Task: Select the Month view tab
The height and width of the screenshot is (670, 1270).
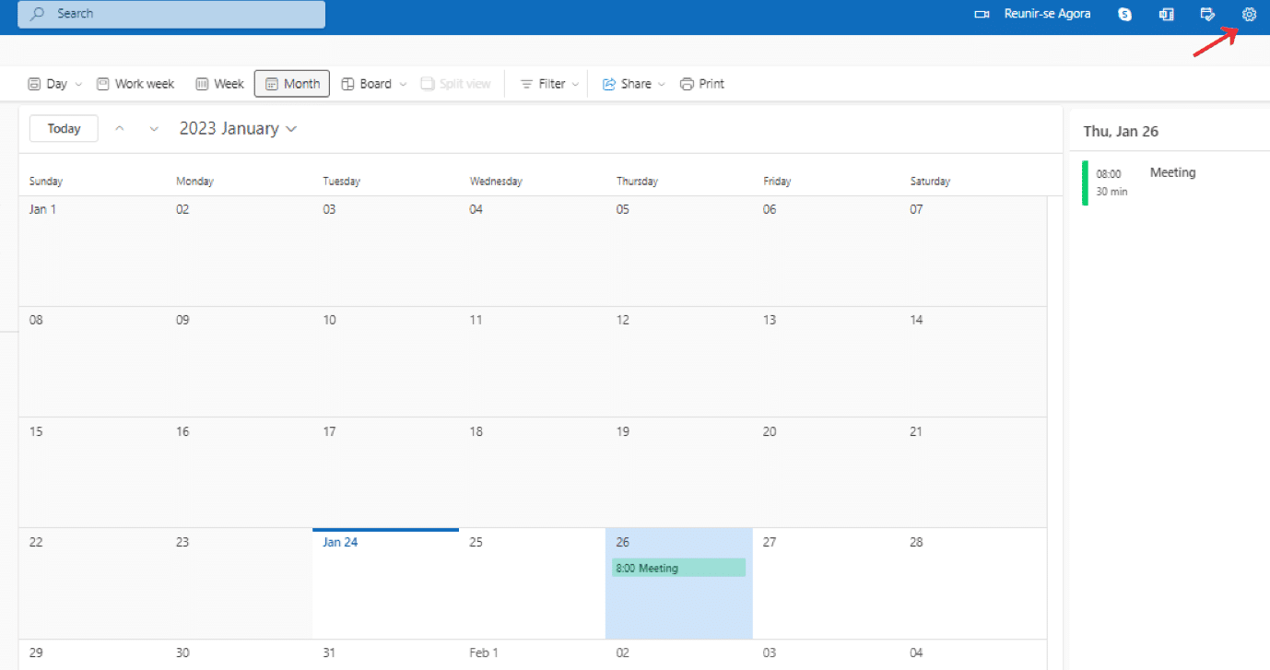Action: [291, 83]
